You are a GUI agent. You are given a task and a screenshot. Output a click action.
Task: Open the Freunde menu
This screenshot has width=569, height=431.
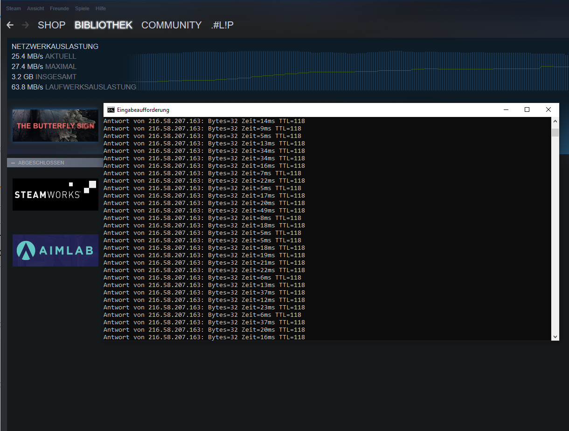coord(59,8)
